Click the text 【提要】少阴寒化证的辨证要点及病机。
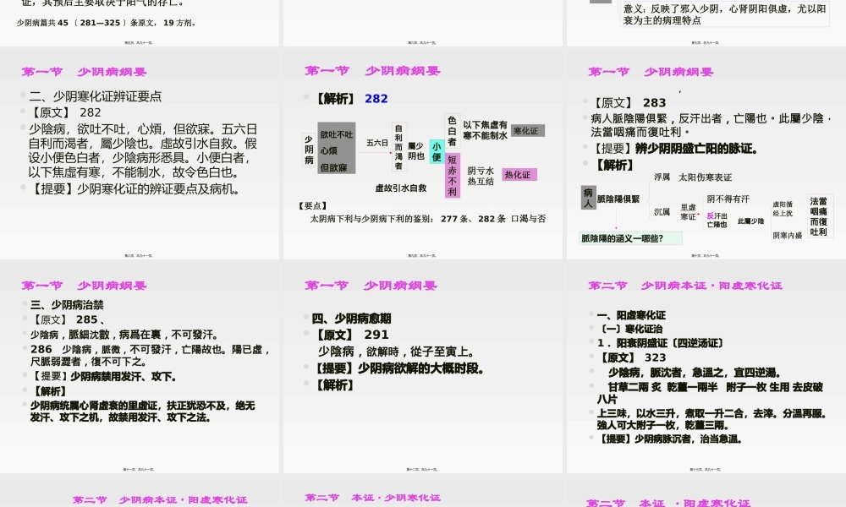The width and height of the screenshot is (846, 507). (x=135, y=189)
